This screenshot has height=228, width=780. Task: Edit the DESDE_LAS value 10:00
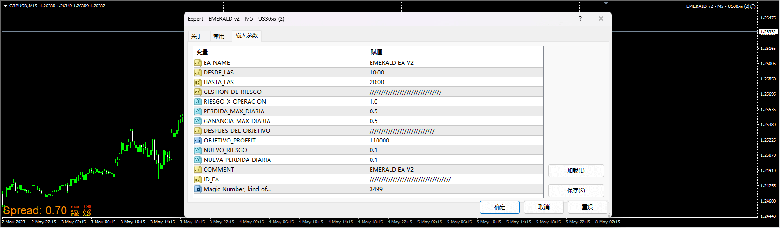455,73
